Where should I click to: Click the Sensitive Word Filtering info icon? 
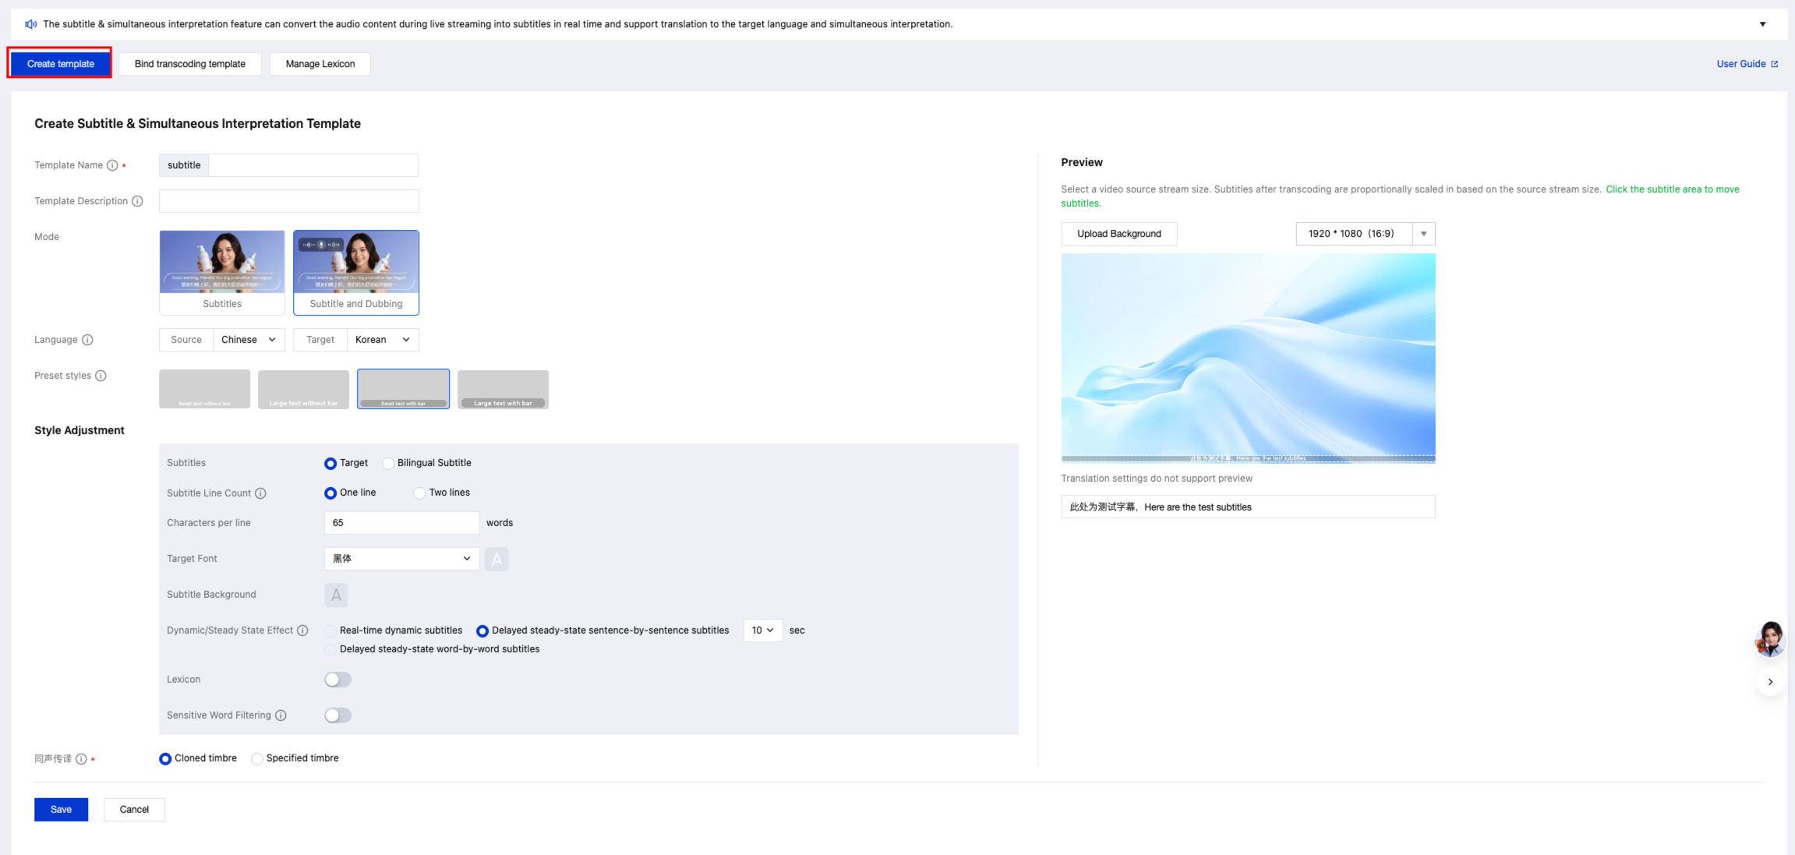(x=281, y=715)
